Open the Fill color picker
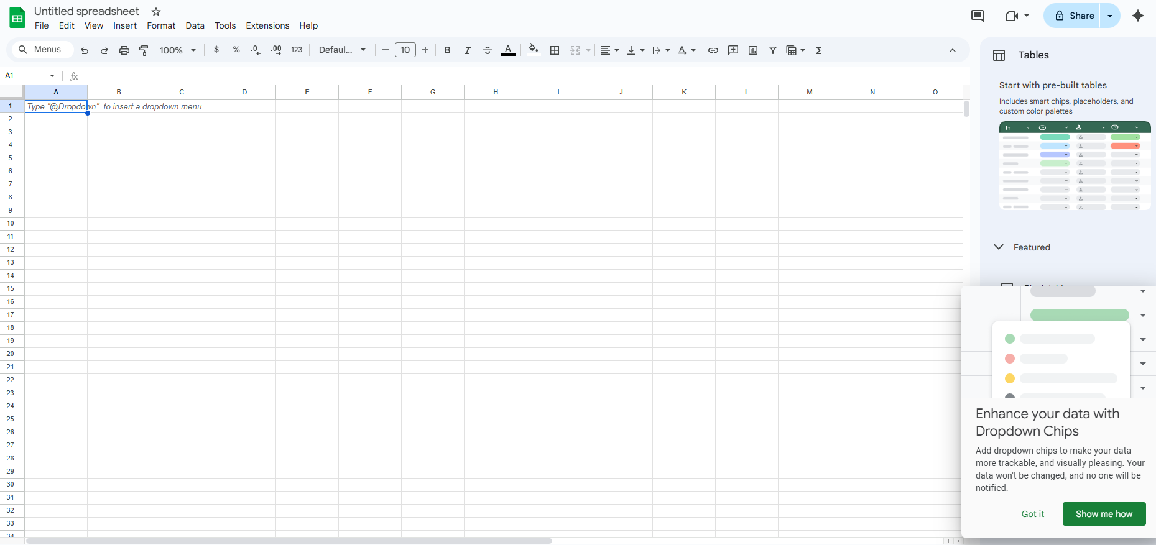The height and width of the screenshot is (545, 1156). click(533, 50)
